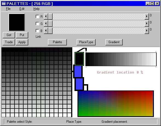
Task: Click the Put button
Action: (x=22, y=35)
